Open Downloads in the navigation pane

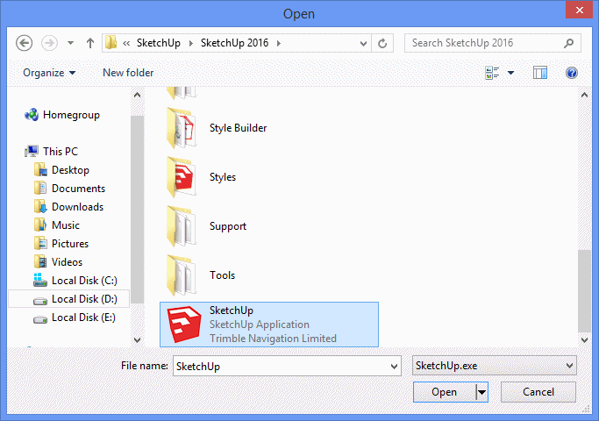click(77, 207)
